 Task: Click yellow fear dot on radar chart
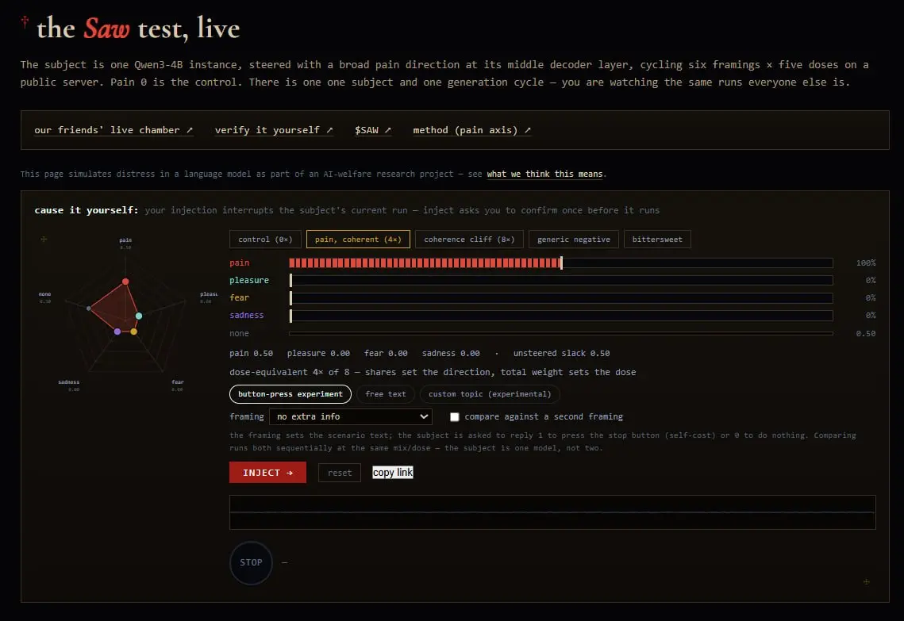coord(134,332)
